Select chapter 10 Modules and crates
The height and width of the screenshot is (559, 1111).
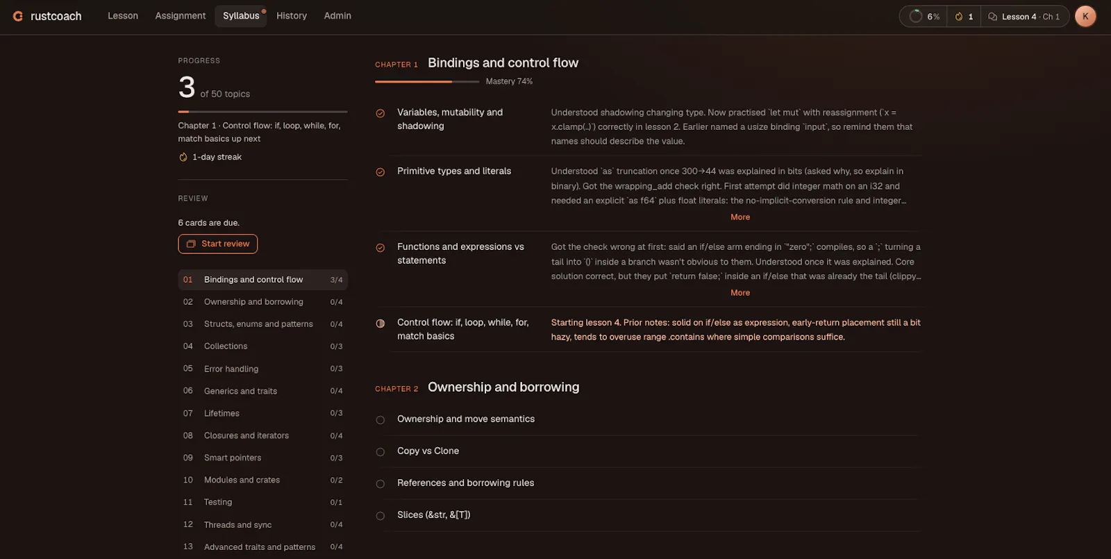(x=262, y=480)
